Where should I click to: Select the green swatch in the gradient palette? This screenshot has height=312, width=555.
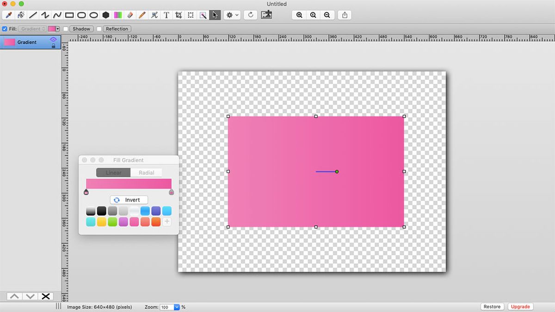112,221
